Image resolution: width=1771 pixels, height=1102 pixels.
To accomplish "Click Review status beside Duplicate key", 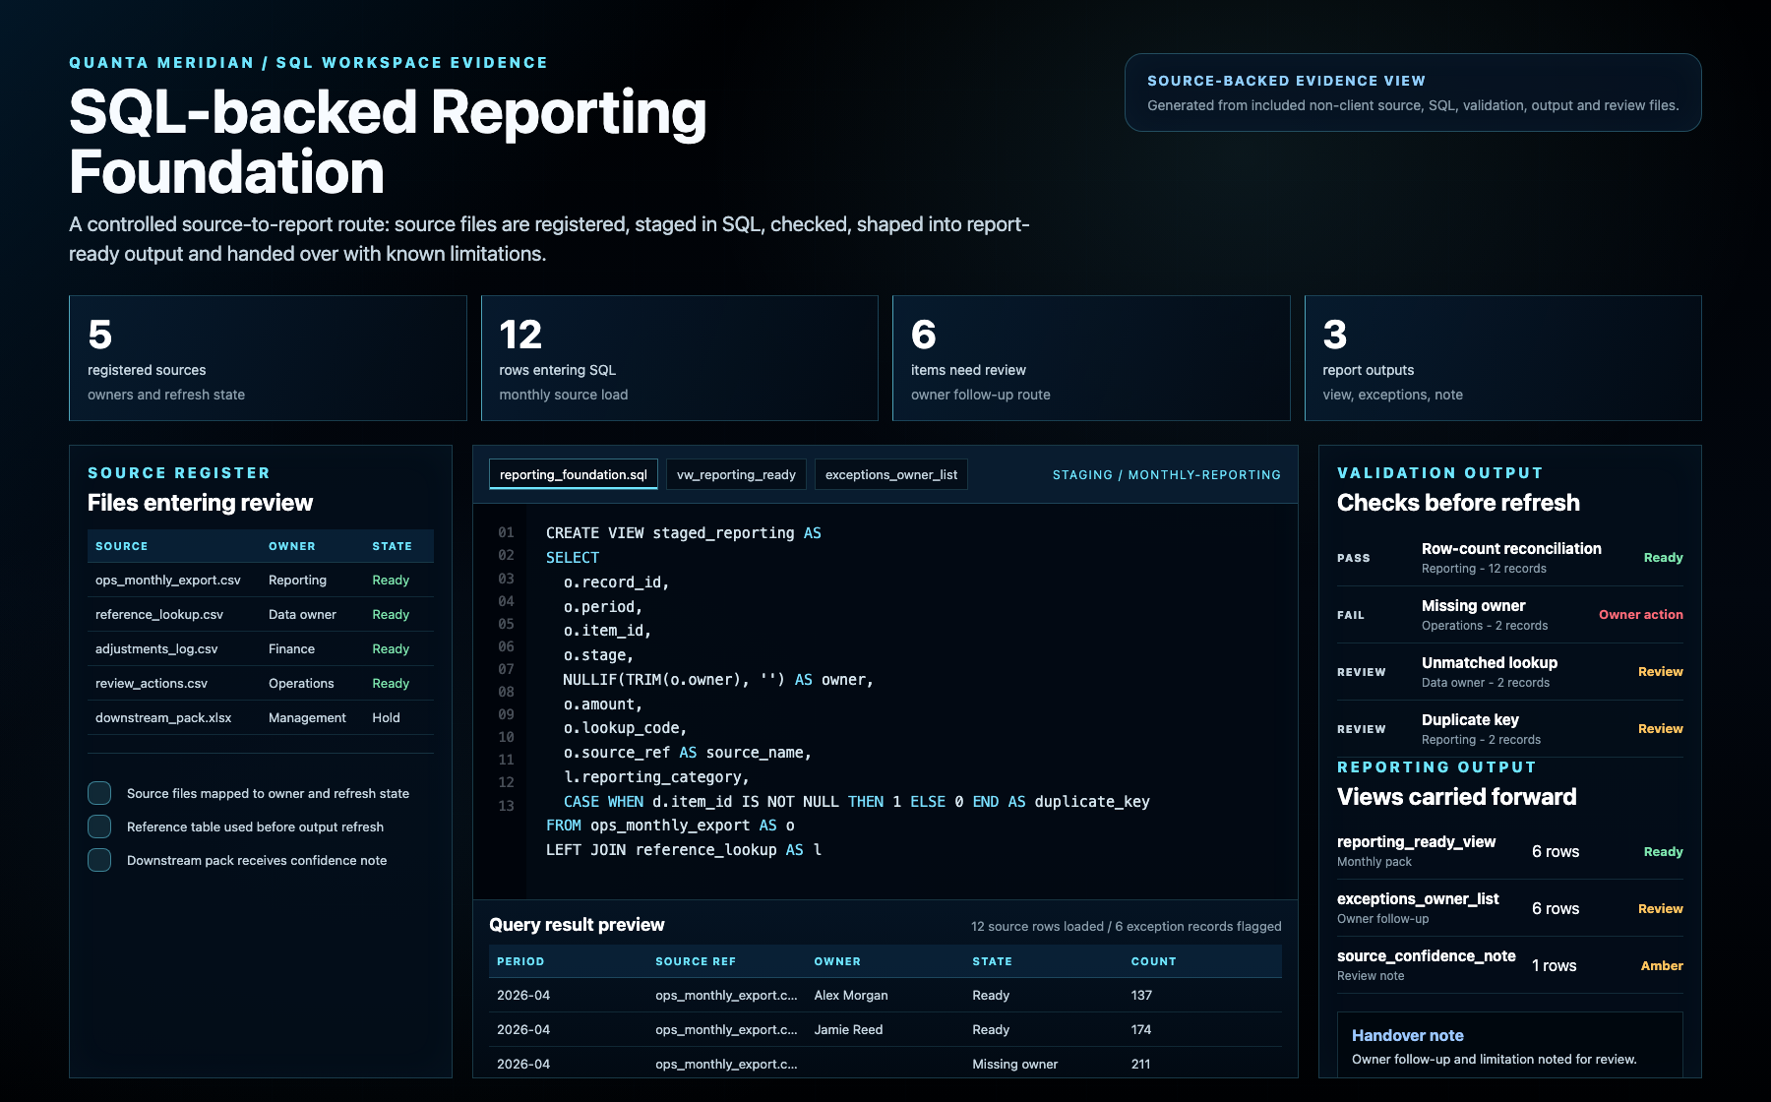I will (1660, 729).
